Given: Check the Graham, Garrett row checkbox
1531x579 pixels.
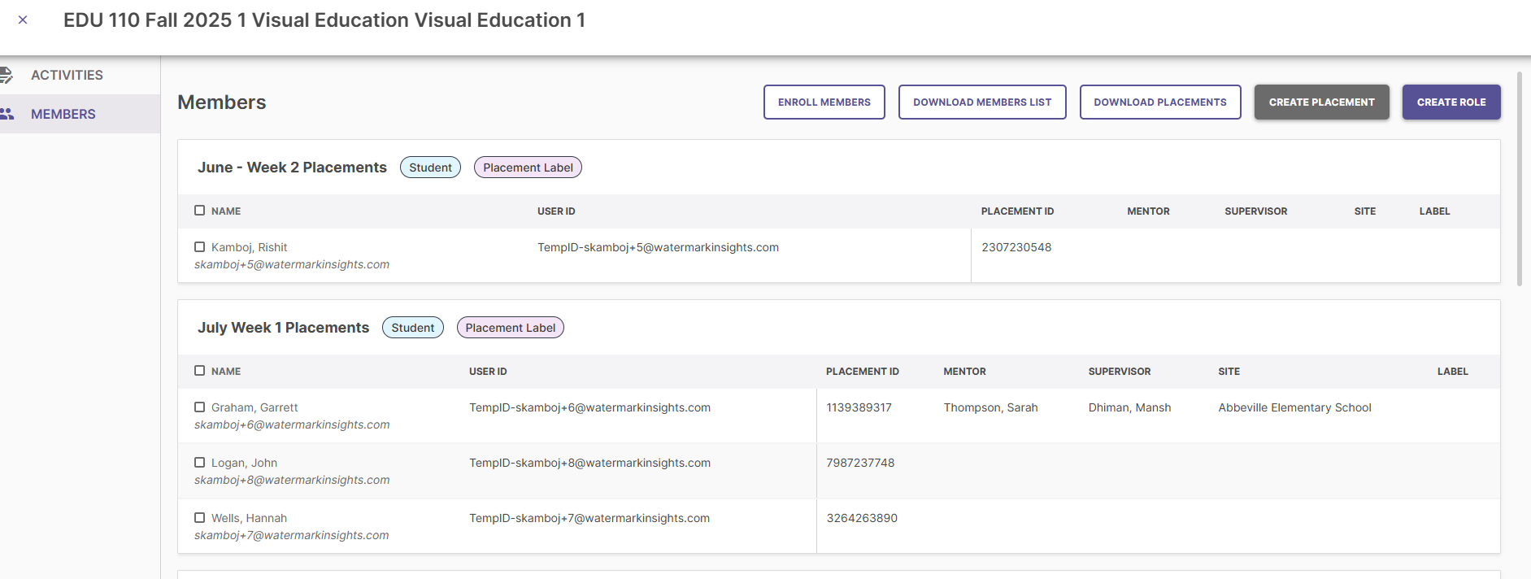Looking at the screenshot, I should tap(199, 407).
